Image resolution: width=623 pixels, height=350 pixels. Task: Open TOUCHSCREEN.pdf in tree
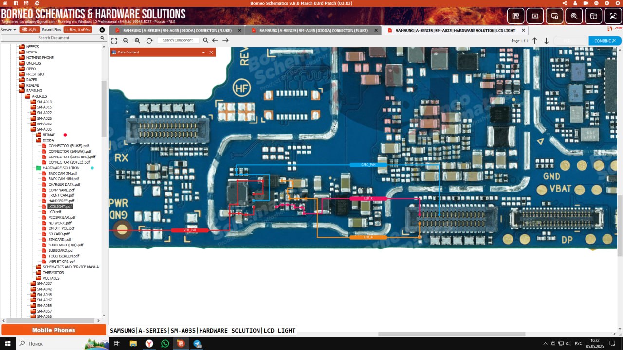(64, 256)
